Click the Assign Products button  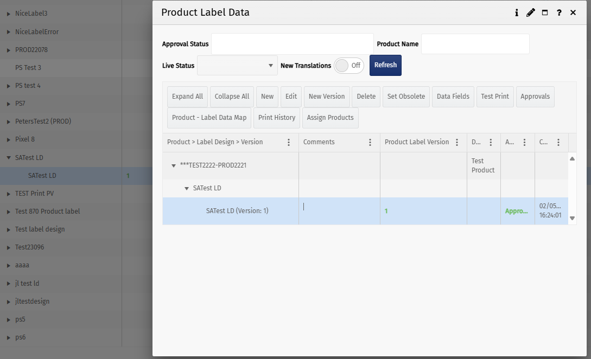click(x=330, y=118)
